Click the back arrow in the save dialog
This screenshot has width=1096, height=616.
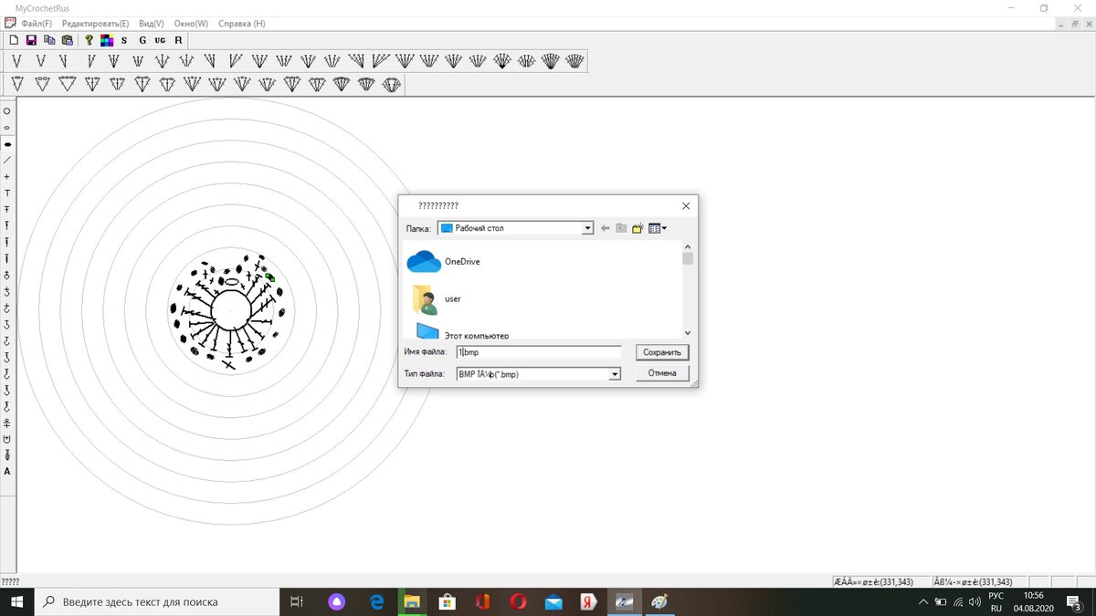point(605,228)
